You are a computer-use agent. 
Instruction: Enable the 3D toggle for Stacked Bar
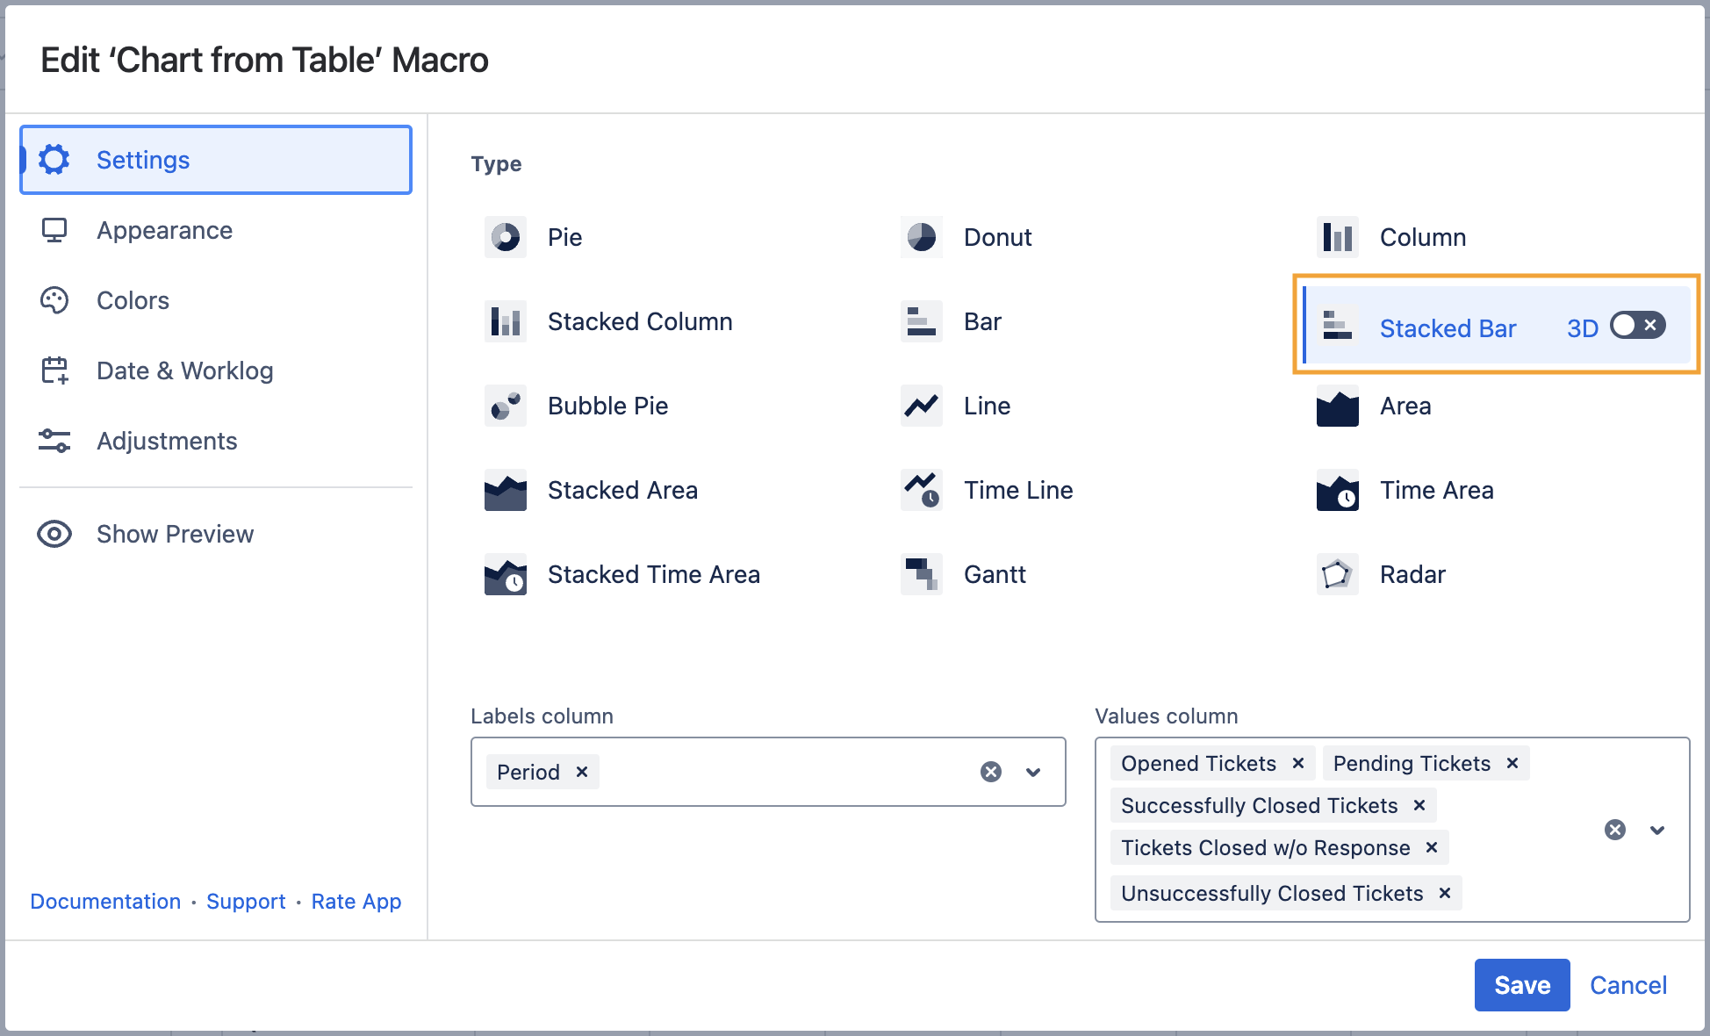tap(1637, 326)
